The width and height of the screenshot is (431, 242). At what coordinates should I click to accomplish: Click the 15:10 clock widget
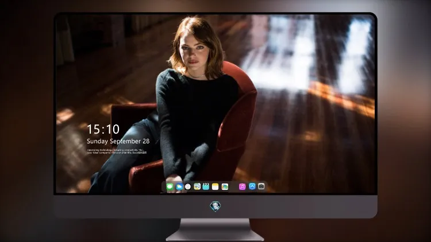103,129
